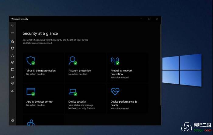Screen dimensions: 213x135
Task: Click the vertical scrollbar of Windows Security
Action: 161,65
